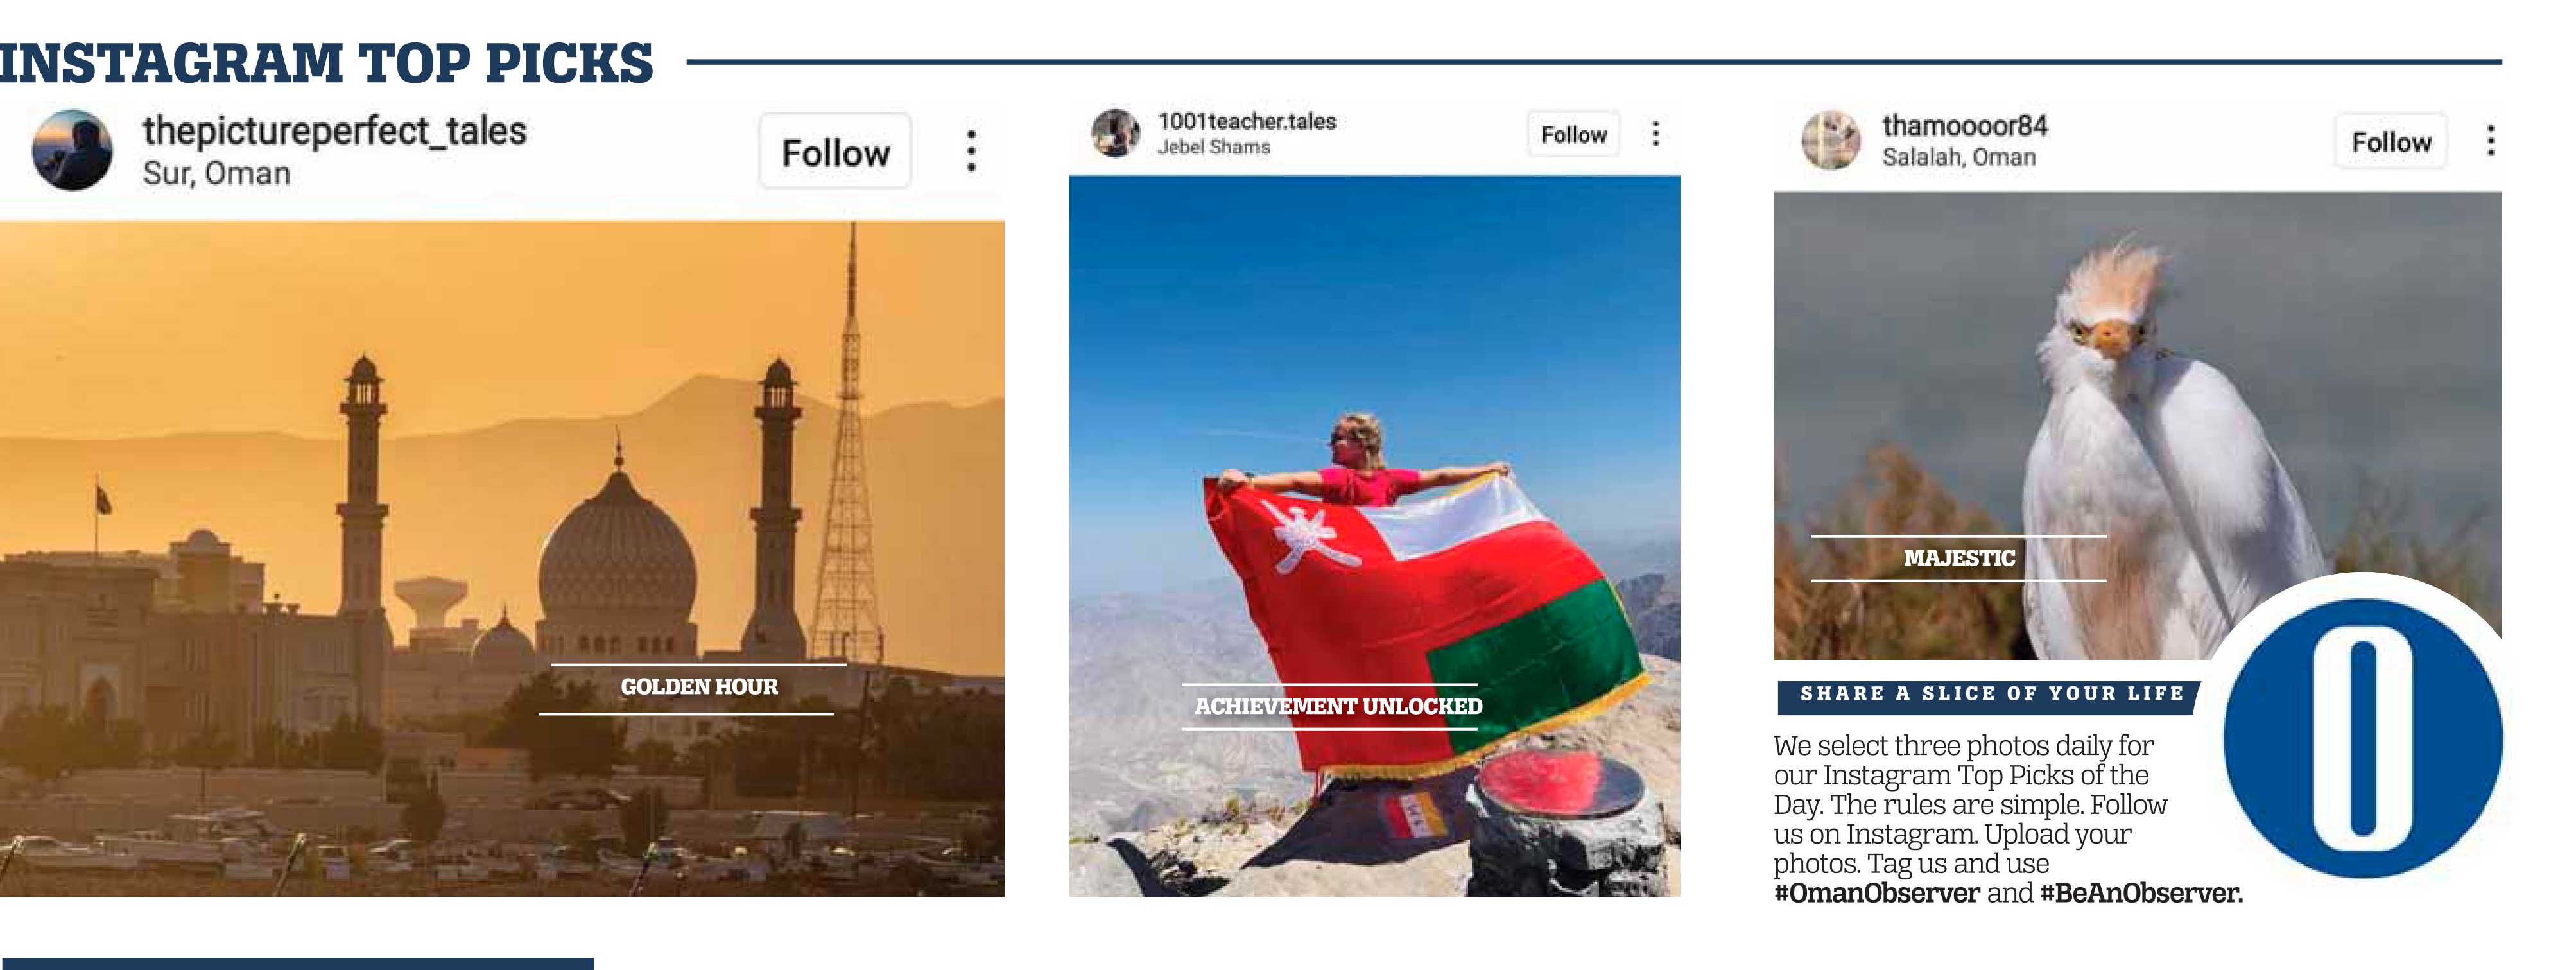Open the 1001teacher.tales profile avatar

tap(1115, 133)
